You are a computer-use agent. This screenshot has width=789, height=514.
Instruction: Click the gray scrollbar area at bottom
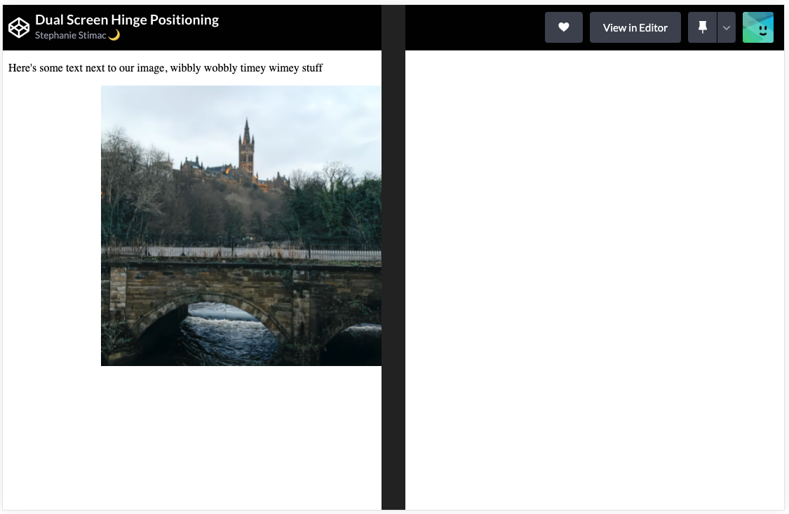click(393, 510)
